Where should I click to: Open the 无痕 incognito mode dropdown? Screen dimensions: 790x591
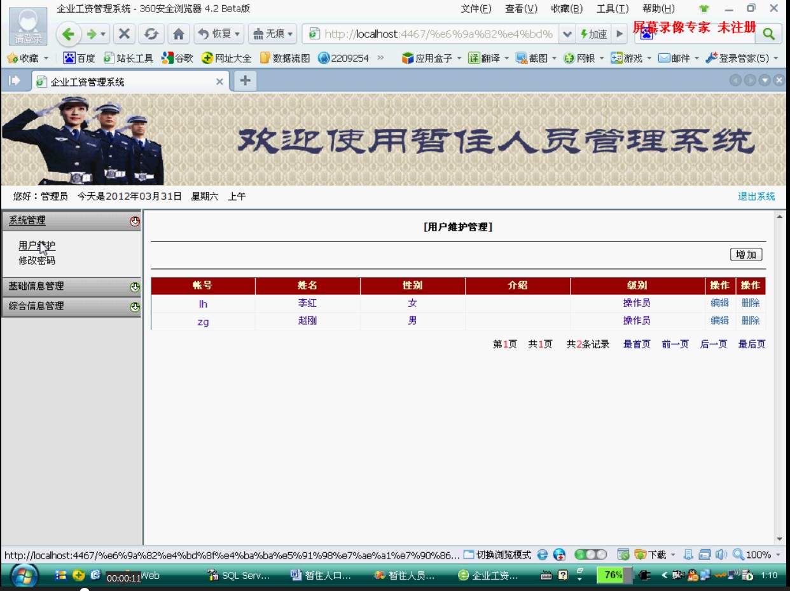click(273, 34)
